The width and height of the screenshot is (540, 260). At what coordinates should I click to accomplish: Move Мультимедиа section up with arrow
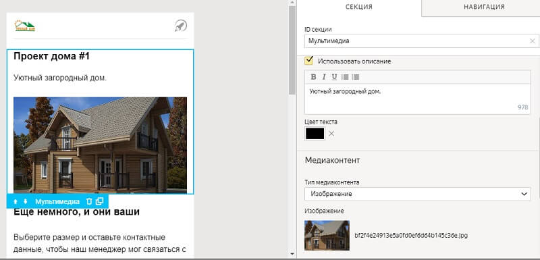click(15, 201)
